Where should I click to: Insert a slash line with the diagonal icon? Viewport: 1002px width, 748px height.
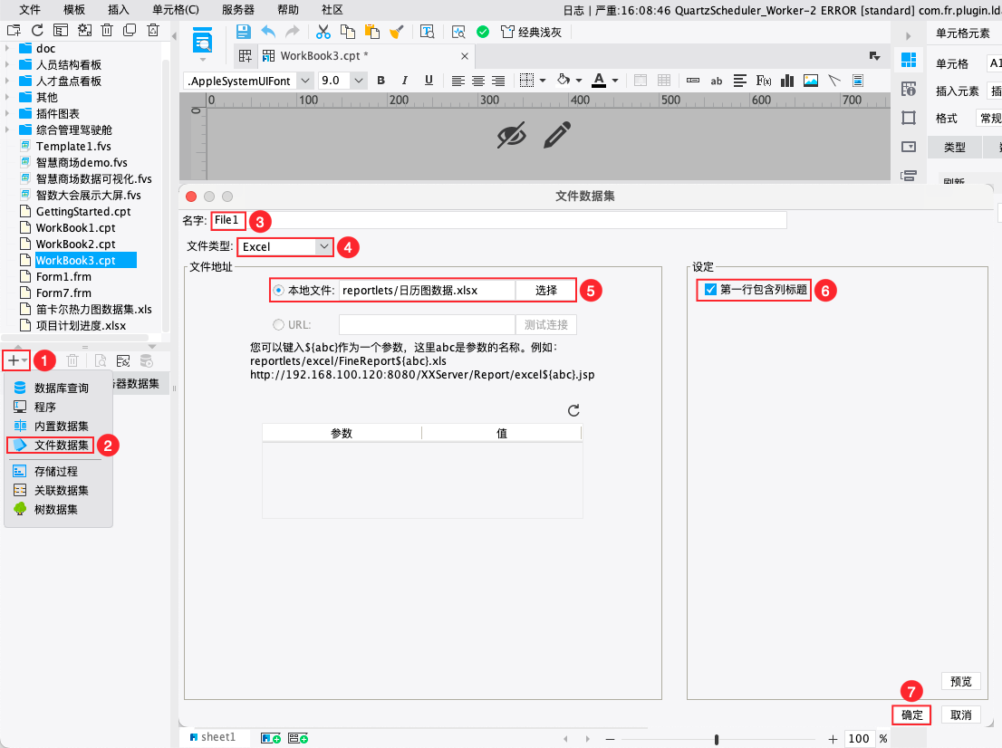click(833, 81)
